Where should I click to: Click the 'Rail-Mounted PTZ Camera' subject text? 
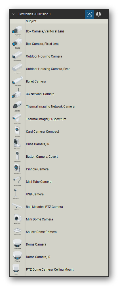click(x=44, y=207)
